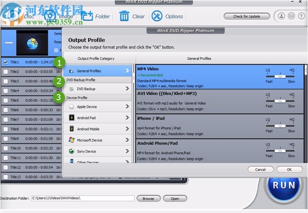The image size is (308, 213).
Task: Click the Check for Update button
Action: click(247, 16)
